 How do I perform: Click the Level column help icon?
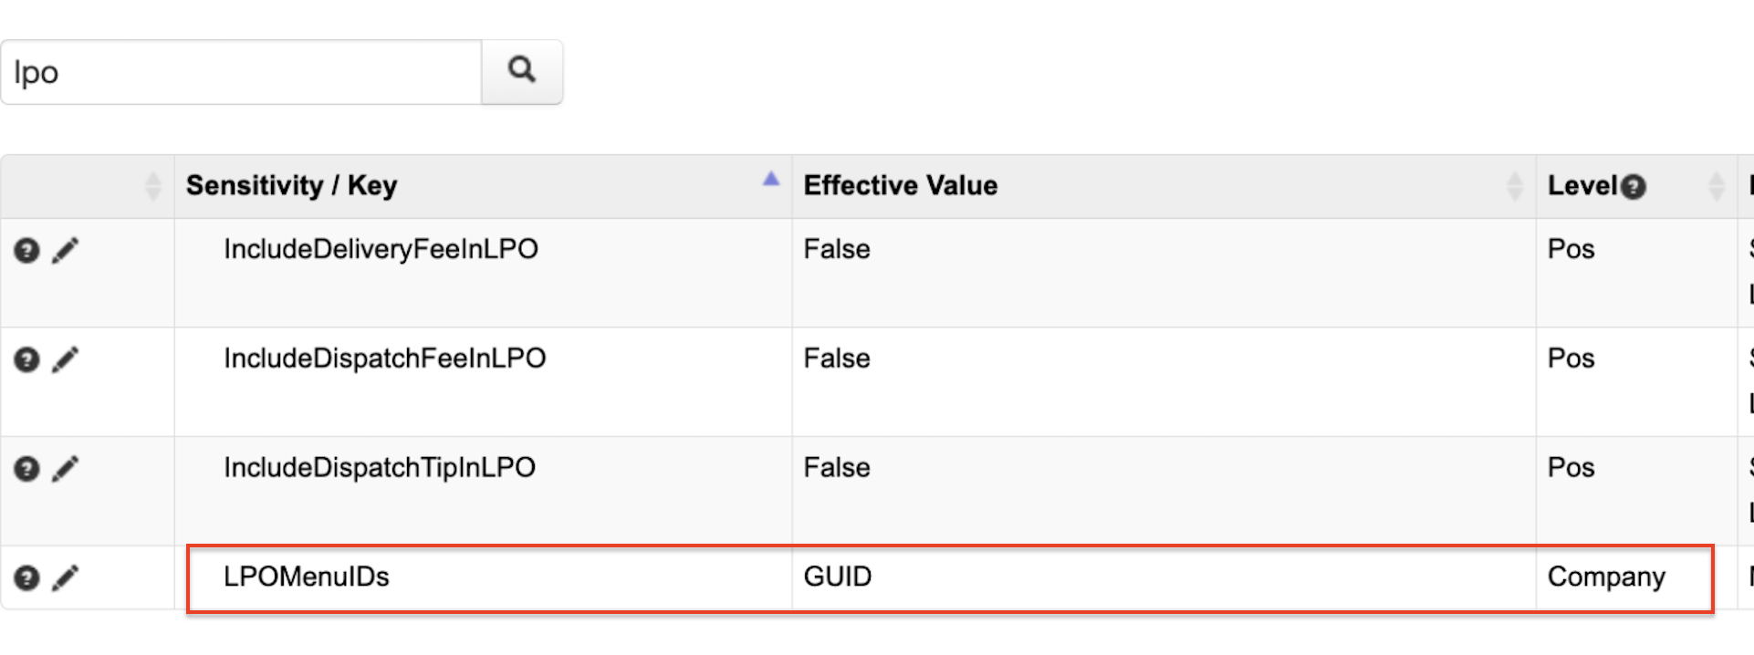[1634, 187]
